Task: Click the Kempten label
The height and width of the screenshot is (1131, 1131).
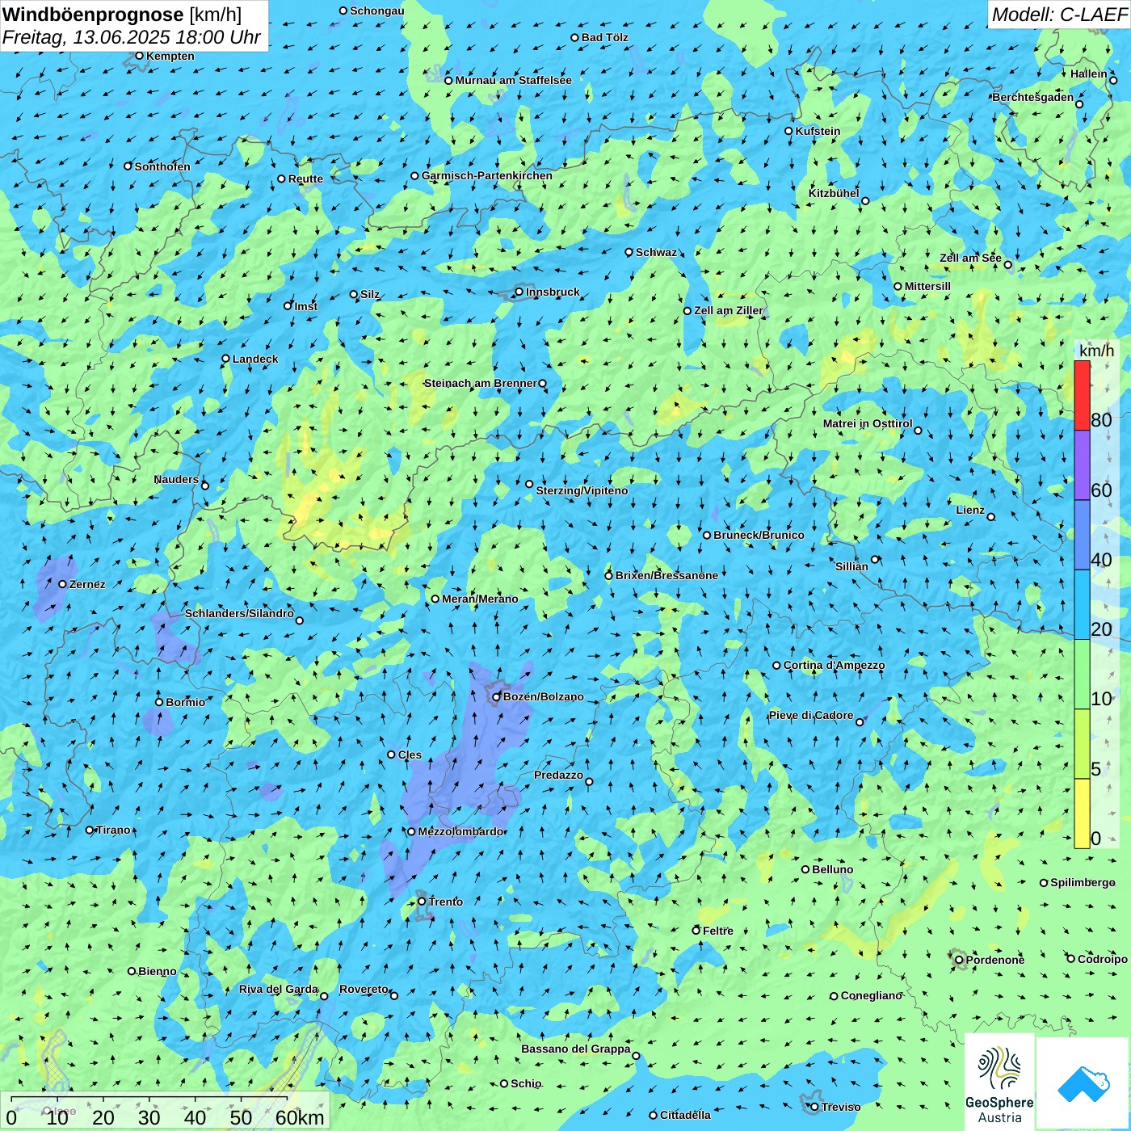Action: pyautogui.click(x=170, y=56)
